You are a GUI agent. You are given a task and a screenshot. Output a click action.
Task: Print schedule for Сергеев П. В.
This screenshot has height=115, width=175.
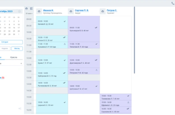click(x=71, y=11)
